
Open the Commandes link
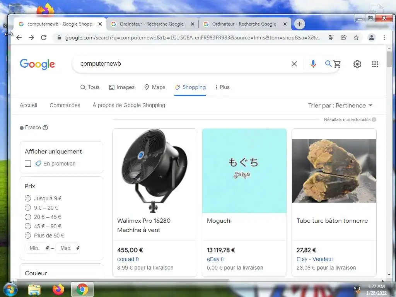(65, 105)
